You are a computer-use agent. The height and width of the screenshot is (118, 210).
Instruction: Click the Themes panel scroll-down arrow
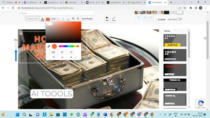point(189,107)
